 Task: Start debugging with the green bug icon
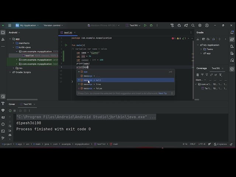(151, 25)
